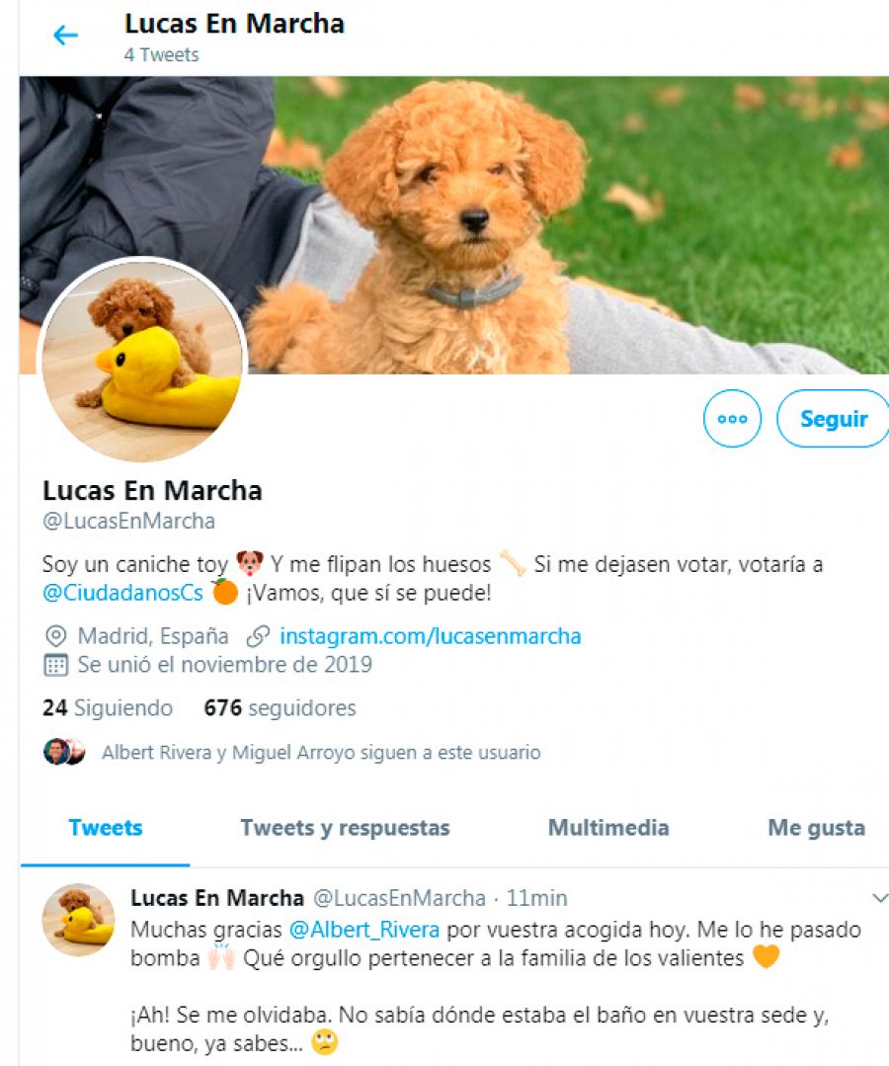Open instagram.com/lucasenmarcha link
This screenshot has height=1066, width=889.
click(431, 636)
